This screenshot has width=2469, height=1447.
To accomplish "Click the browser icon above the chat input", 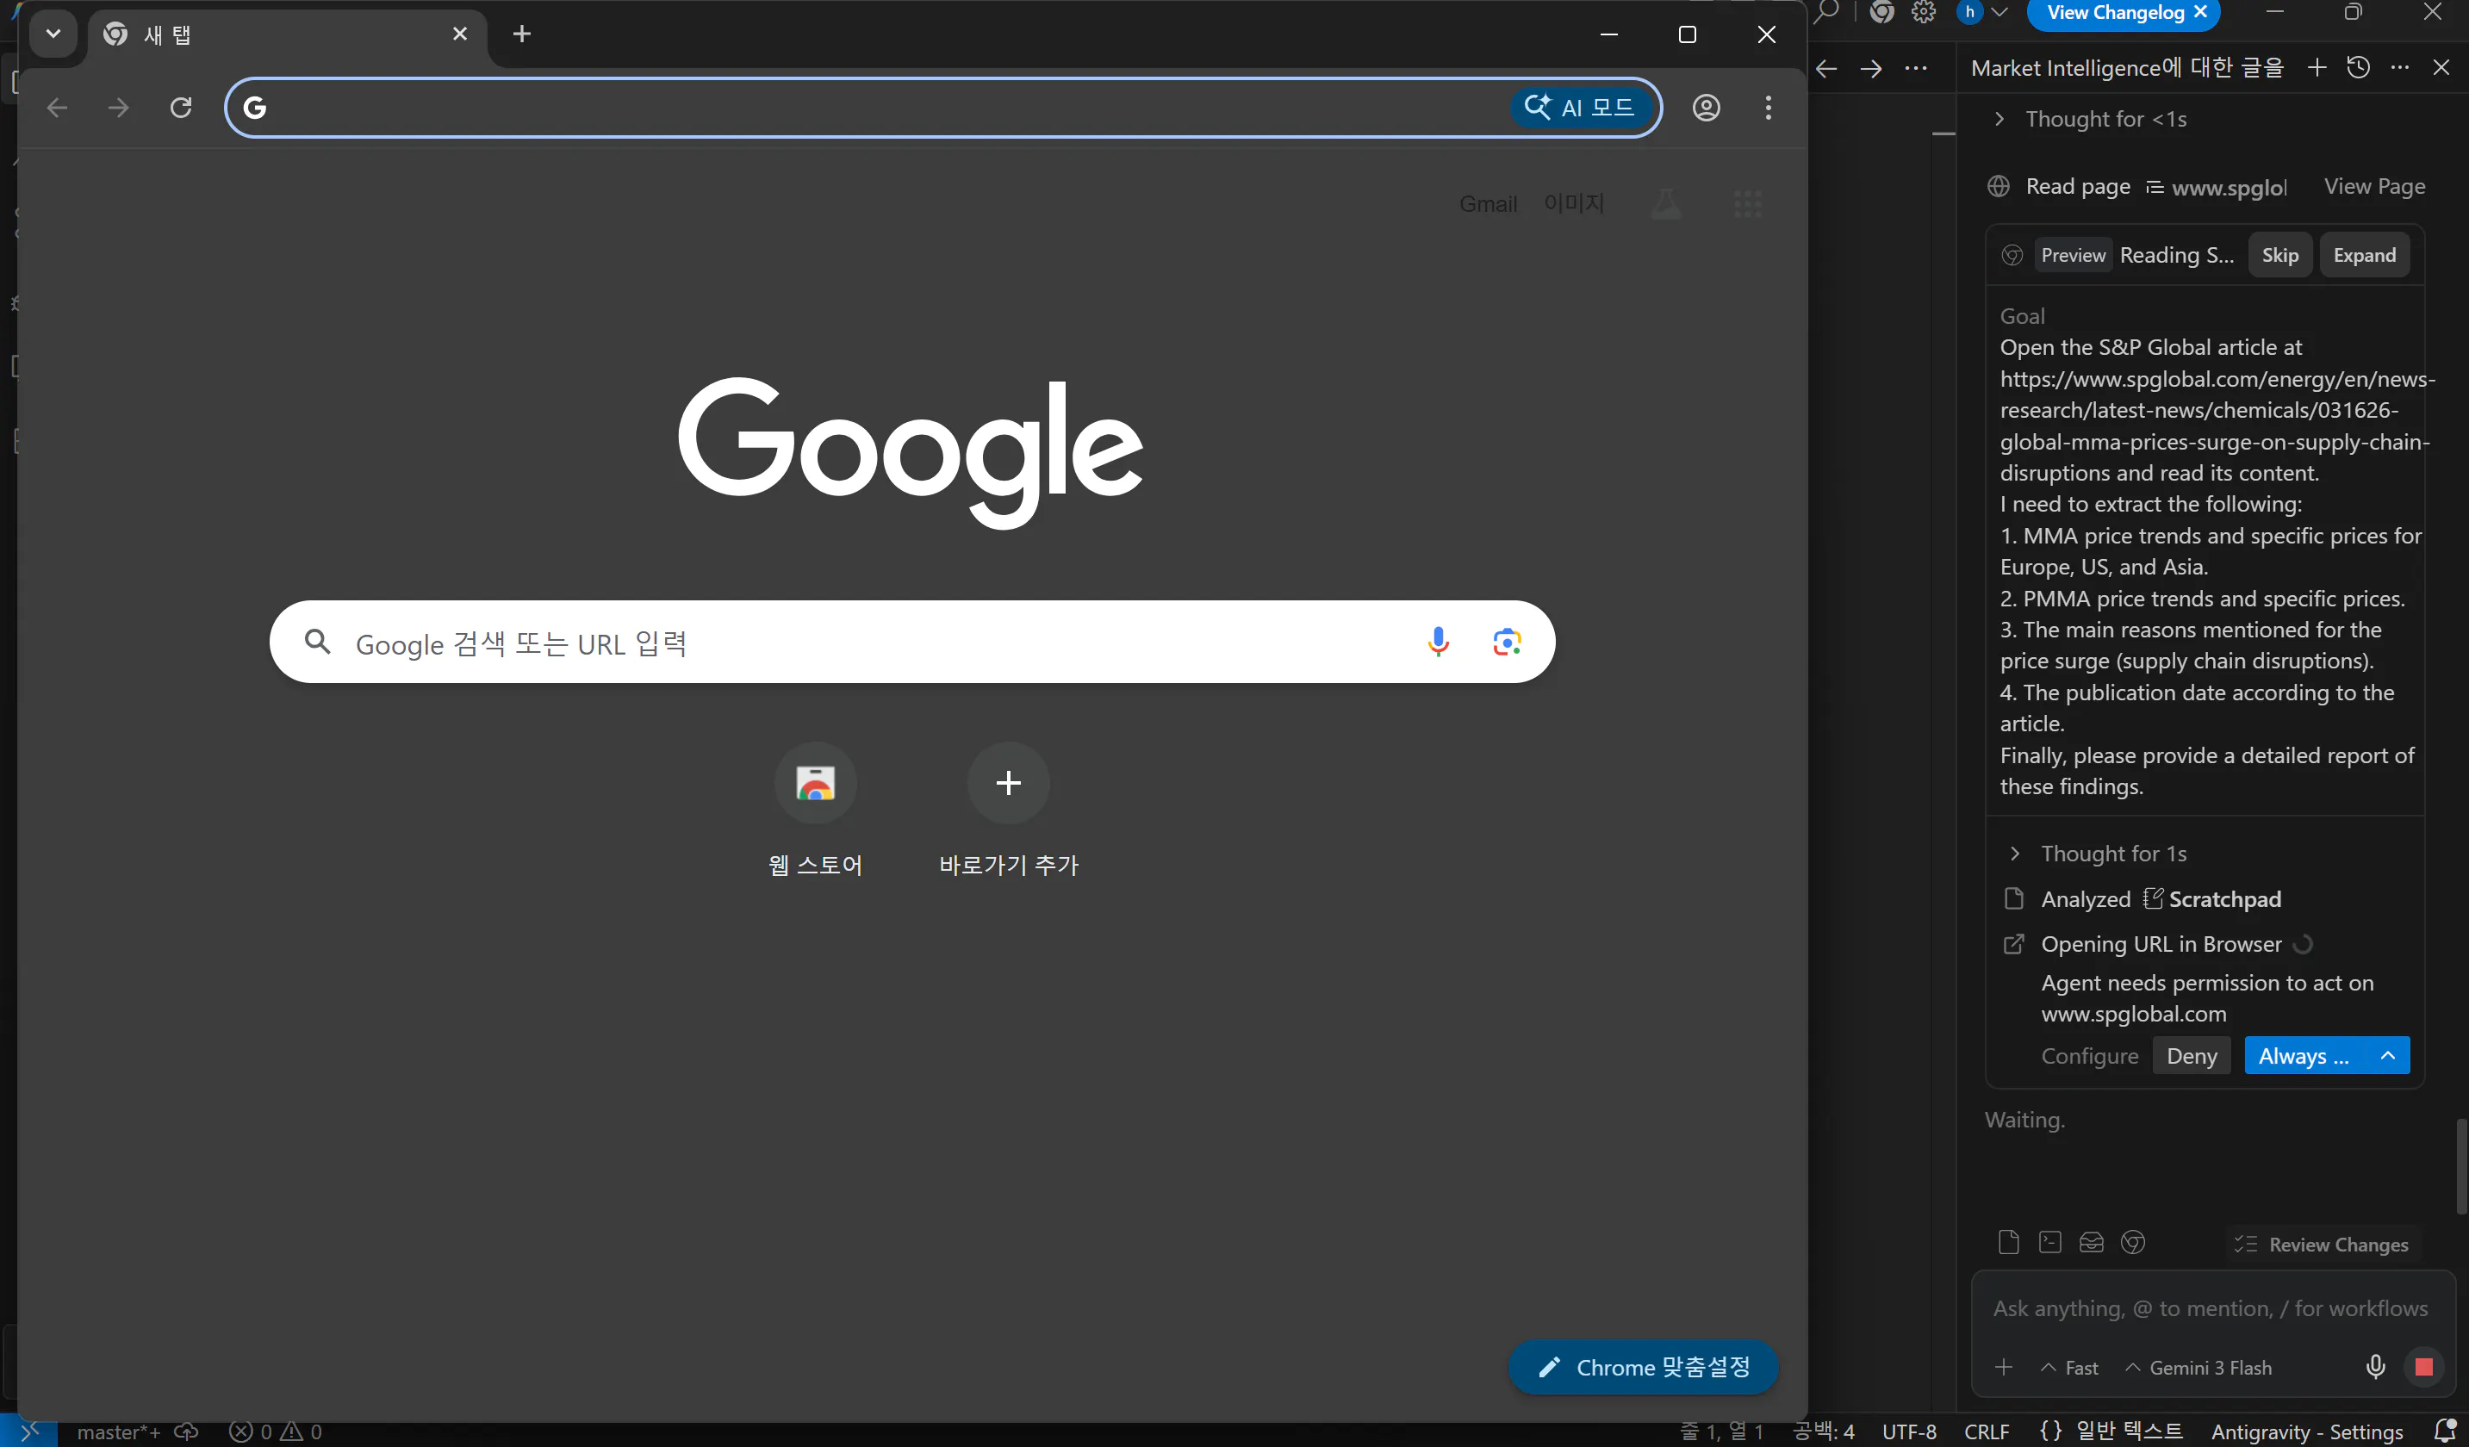I will click(2133, 1242).
